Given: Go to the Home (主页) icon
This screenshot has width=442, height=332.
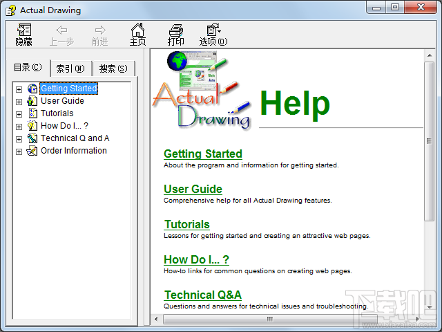Looking at the screenshot, I should tap(138, 30).
